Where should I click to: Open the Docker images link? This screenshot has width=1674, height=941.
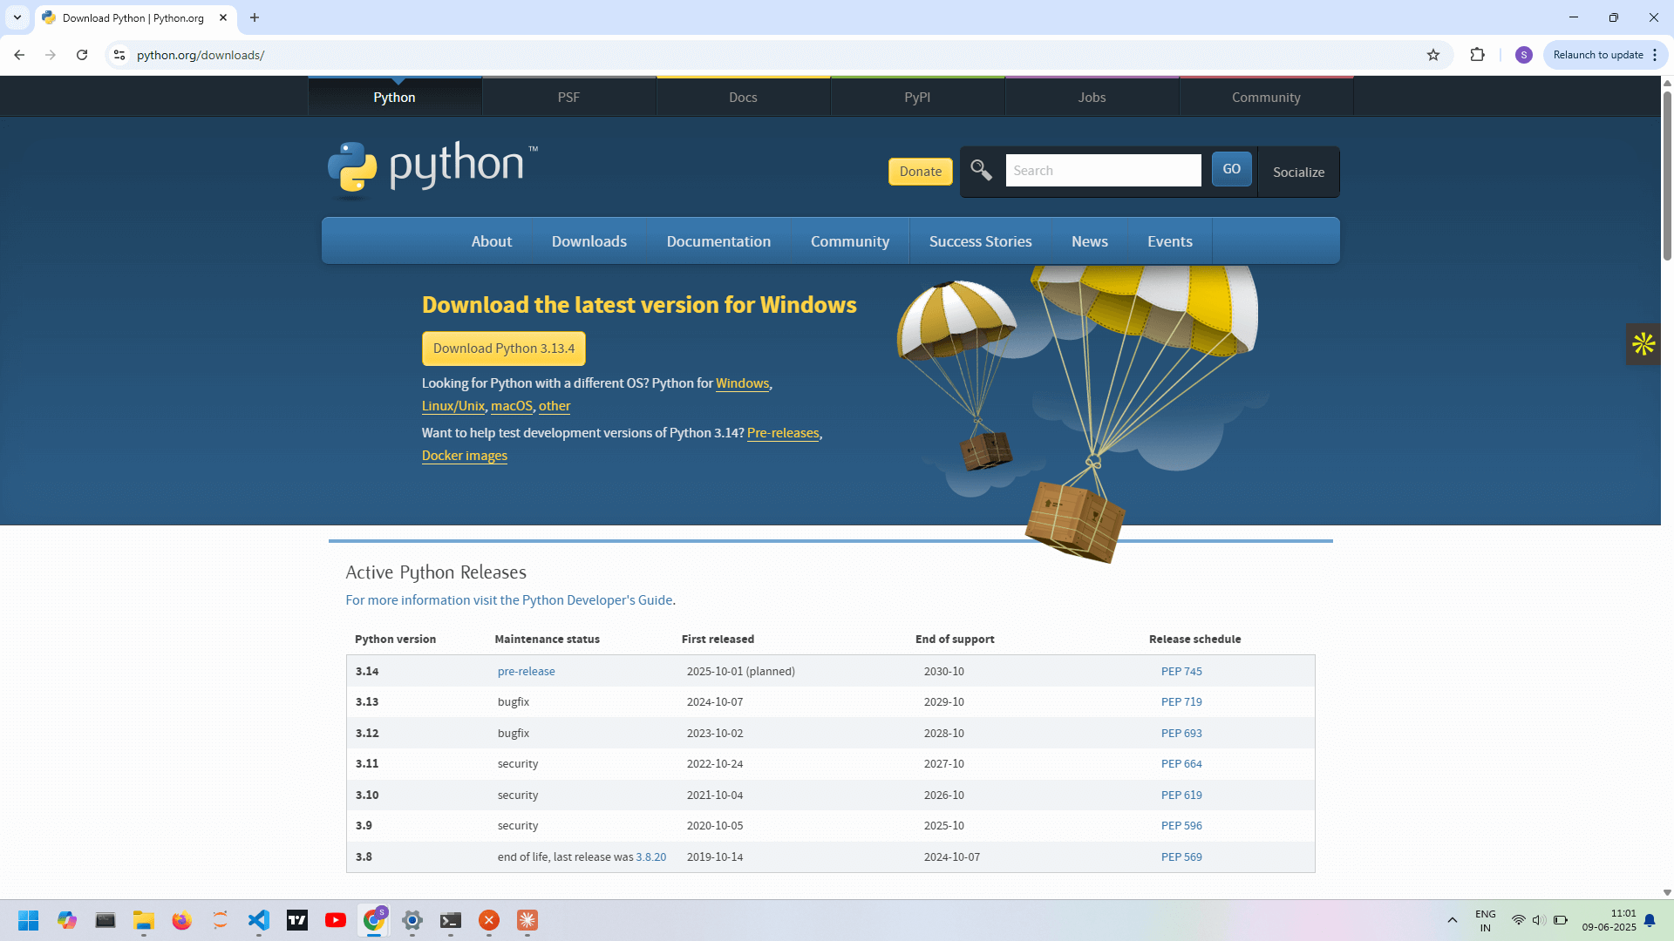[465, 456]
